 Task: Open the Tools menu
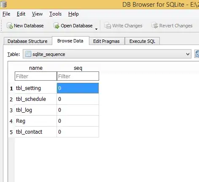55,14
